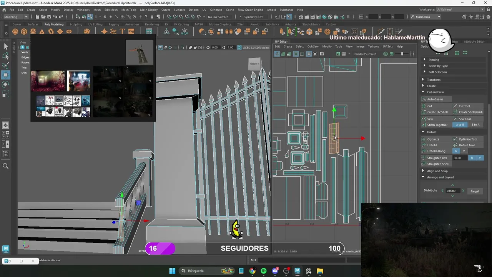
Task: Expand the Select By Type section
Action: pos(438,66)
